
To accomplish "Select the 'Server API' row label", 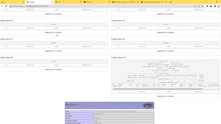I will pos(68,118).
